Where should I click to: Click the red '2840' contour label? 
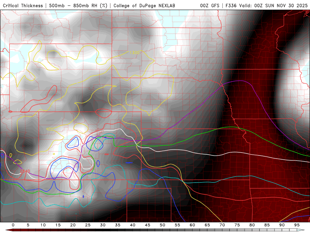coord(25,171)
